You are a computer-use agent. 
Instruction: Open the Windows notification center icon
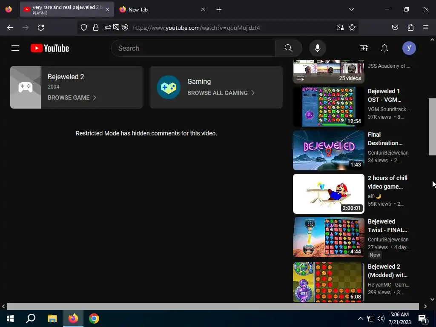point(422,318)
